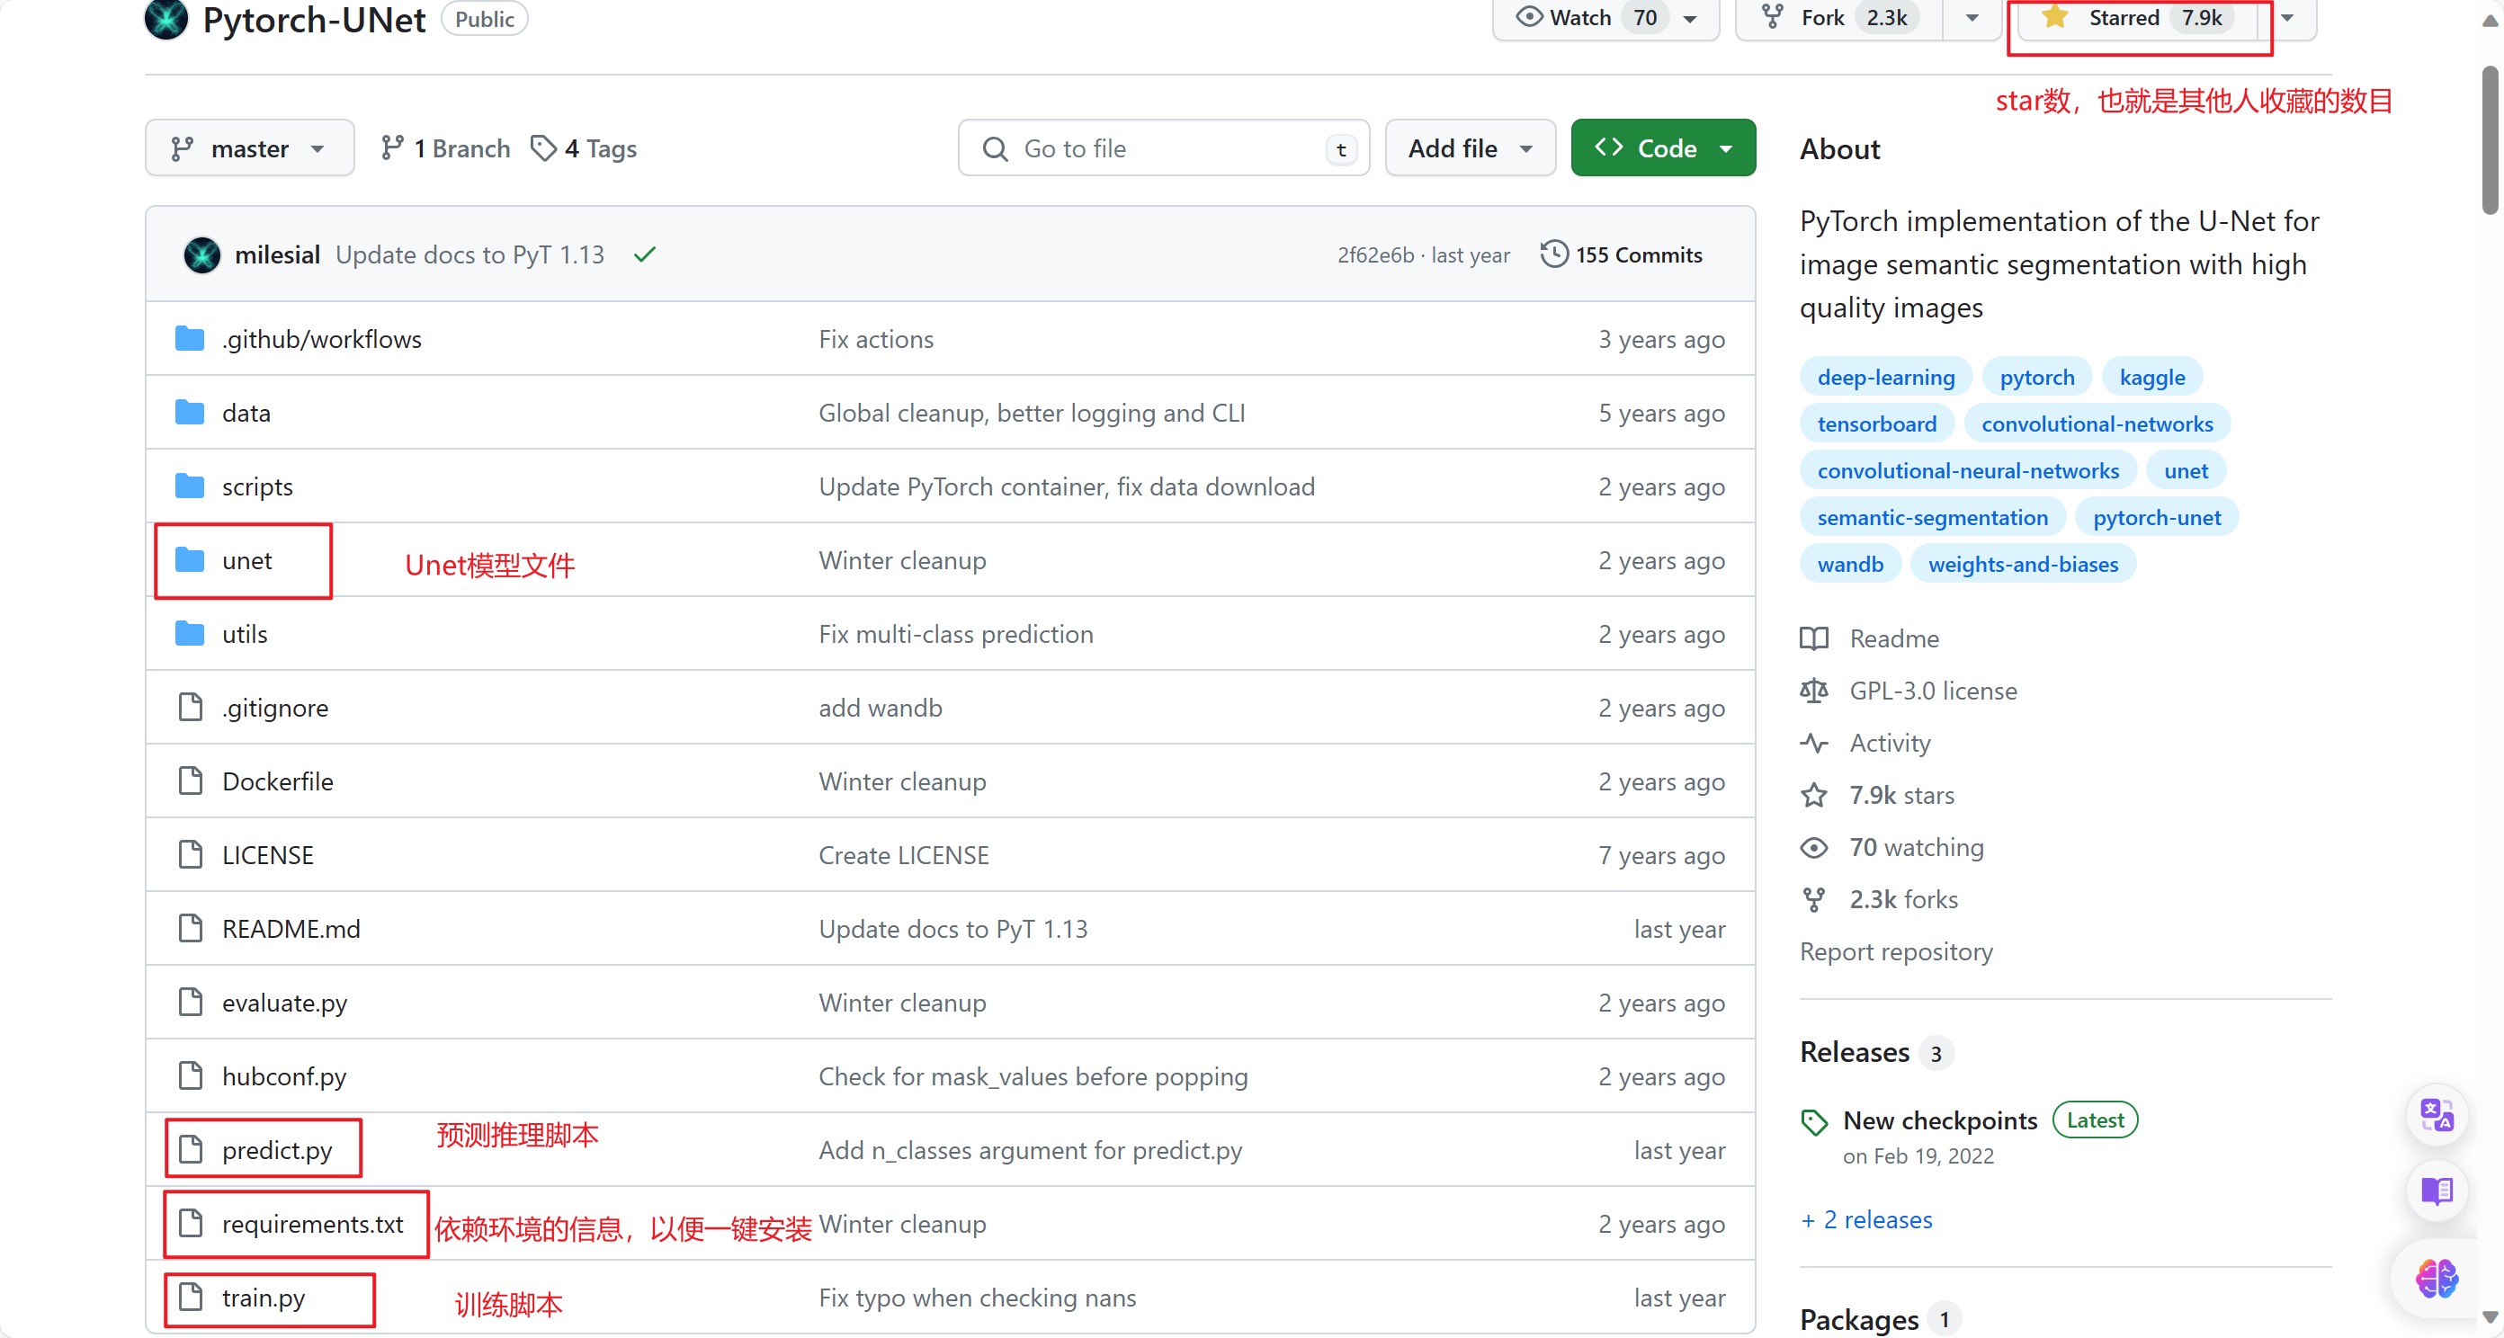
Task: Click the GPL-3.0 license scale icon
Action: [x=1814, y=691]
